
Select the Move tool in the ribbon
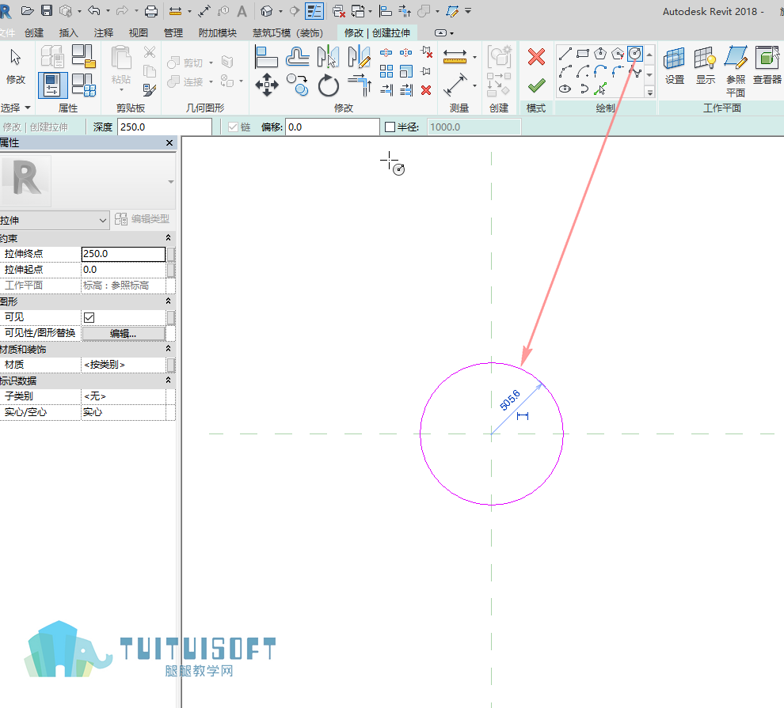pos(267,85)
